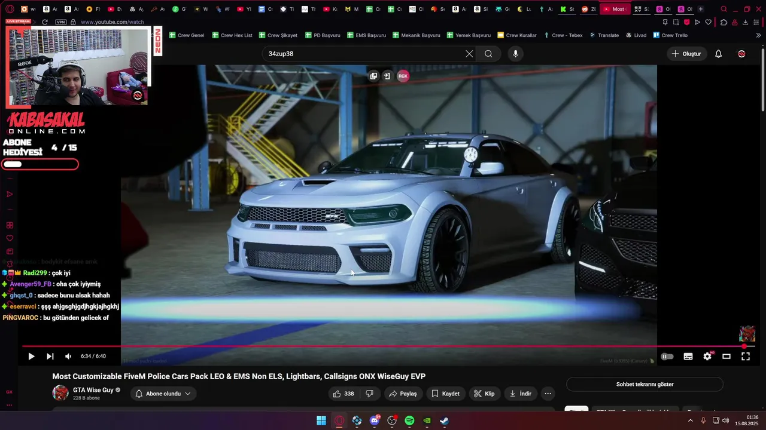Expand the hidden bookmarks chevron
The width and height of the screenshot is (766, 430).
[x=759, y=35]
